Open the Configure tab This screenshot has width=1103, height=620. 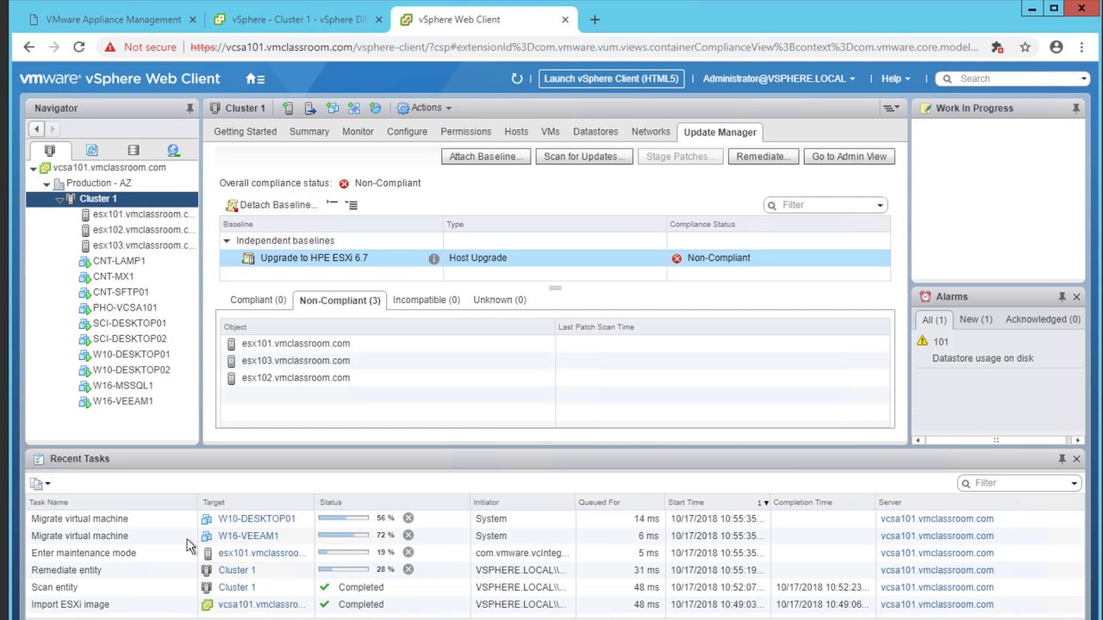tap(407, 132)
